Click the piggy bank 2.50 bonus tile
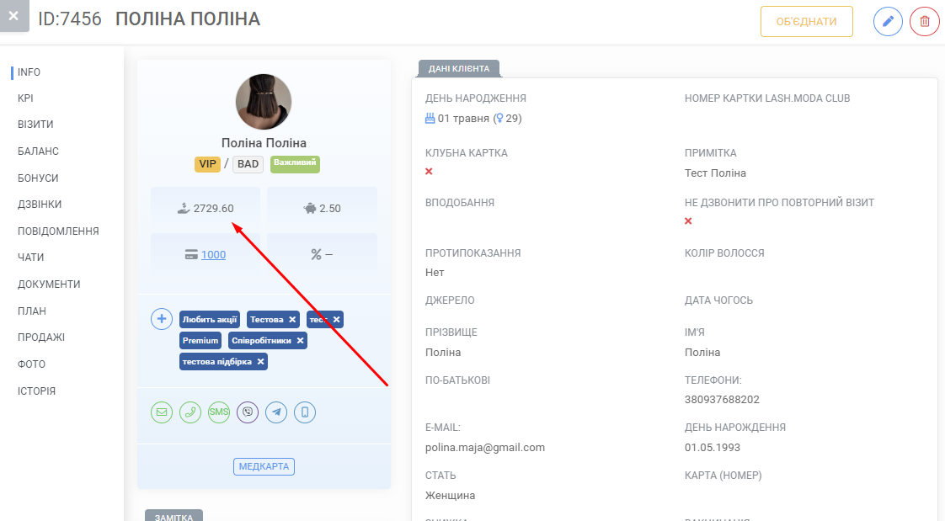 tap(322, 209)
